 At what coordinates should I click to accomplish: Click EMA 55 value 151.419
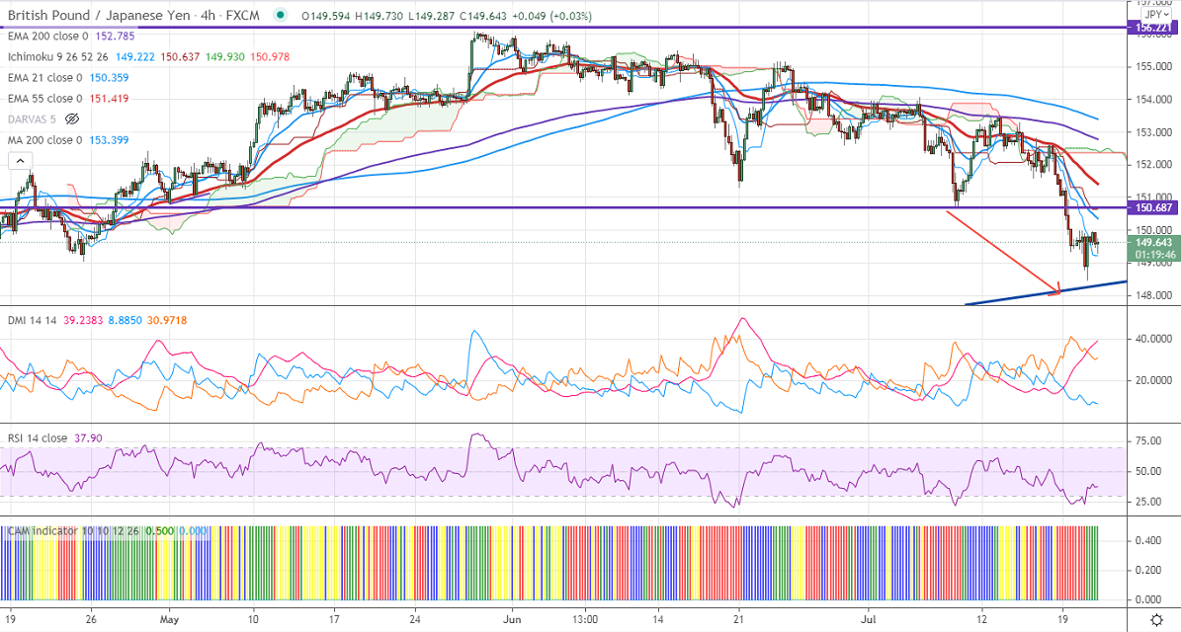[110, 99]
